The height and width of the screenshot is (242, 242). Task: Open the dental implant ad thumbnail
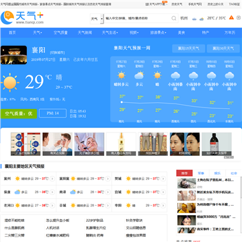click(x=153, y=144)
